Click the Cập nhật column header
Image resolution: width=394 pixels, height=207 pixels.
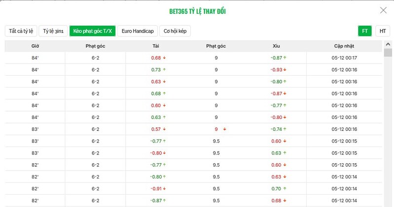click(x=344, y=46)
